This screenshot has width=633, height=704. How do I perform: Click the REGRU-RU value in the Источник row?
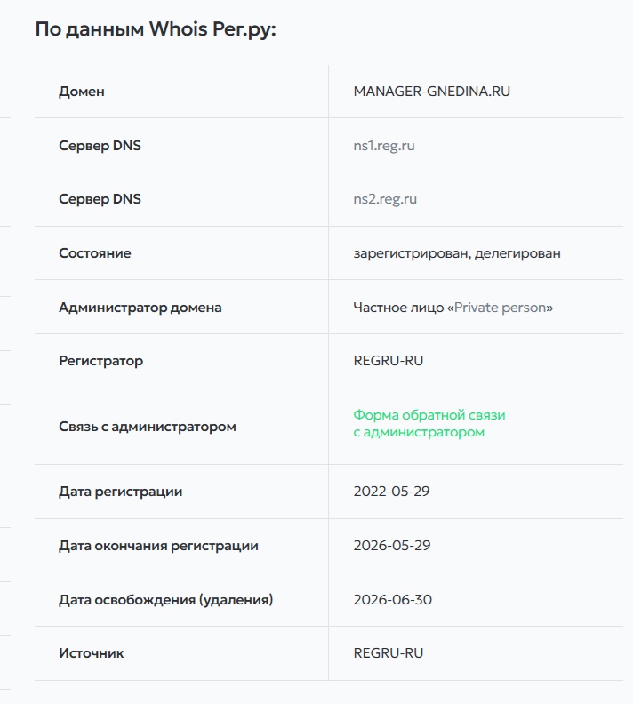(x=389, y=653)
